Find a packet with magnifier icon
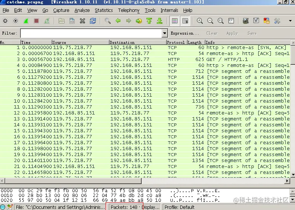Viewport: 295px width, 210px height. pyautogui.click(x=108, y=21)
